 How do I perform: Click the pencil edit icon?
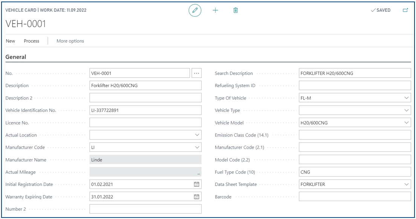(x=195, y=10)
